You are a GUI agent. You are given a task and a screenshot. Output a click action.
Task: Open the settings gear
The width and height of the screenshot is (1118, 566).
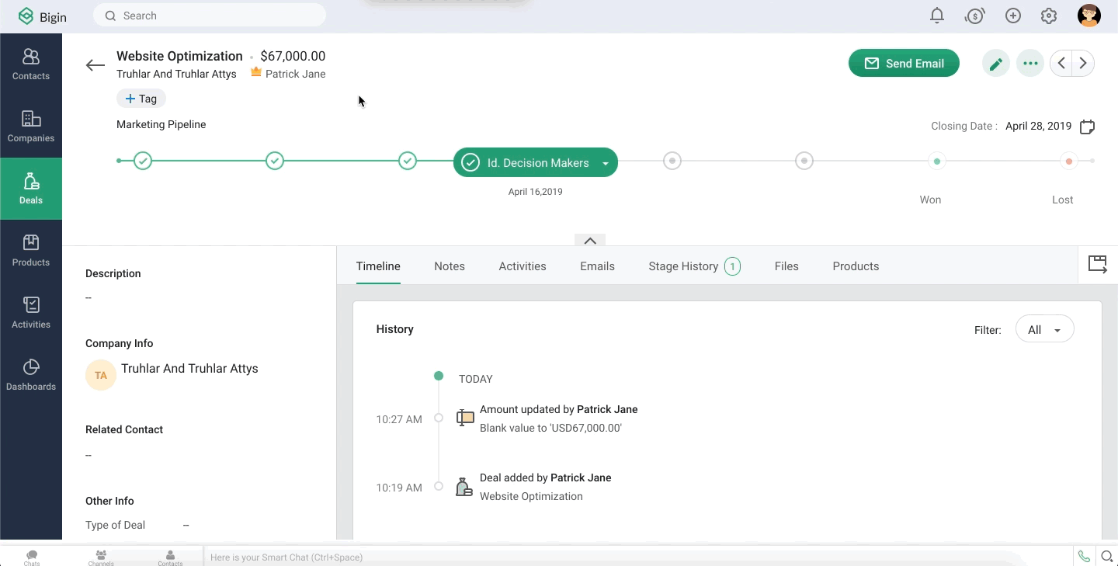coord(1049,16)
